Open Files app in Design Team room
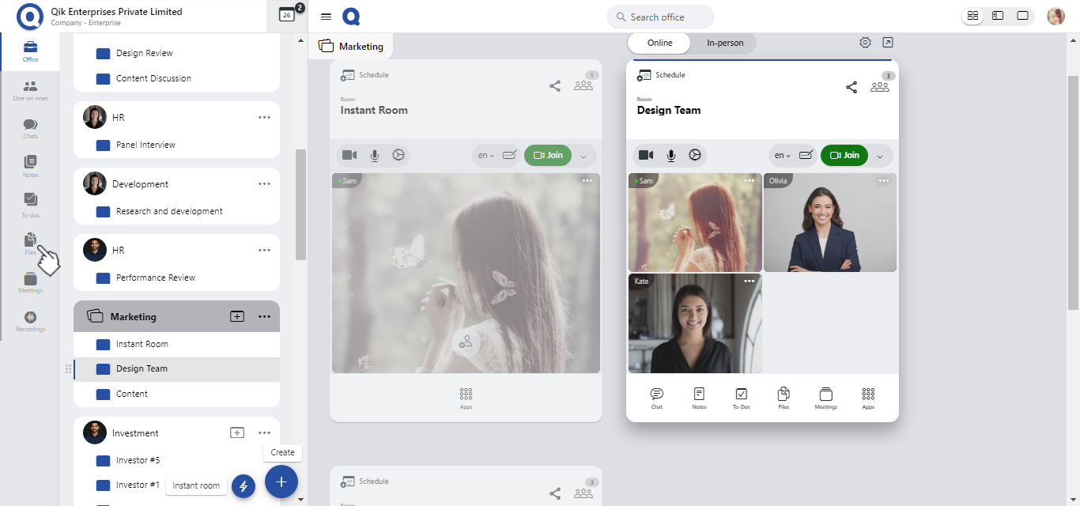The width and height of the screenshot is (1080, 506). point(784,397)
